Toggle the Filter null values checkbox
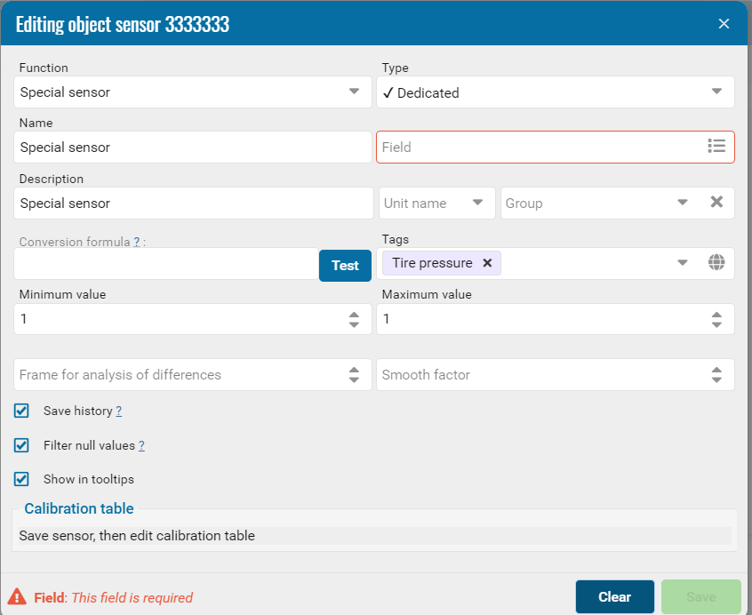 pyautogui.click(x=22, y=445)
